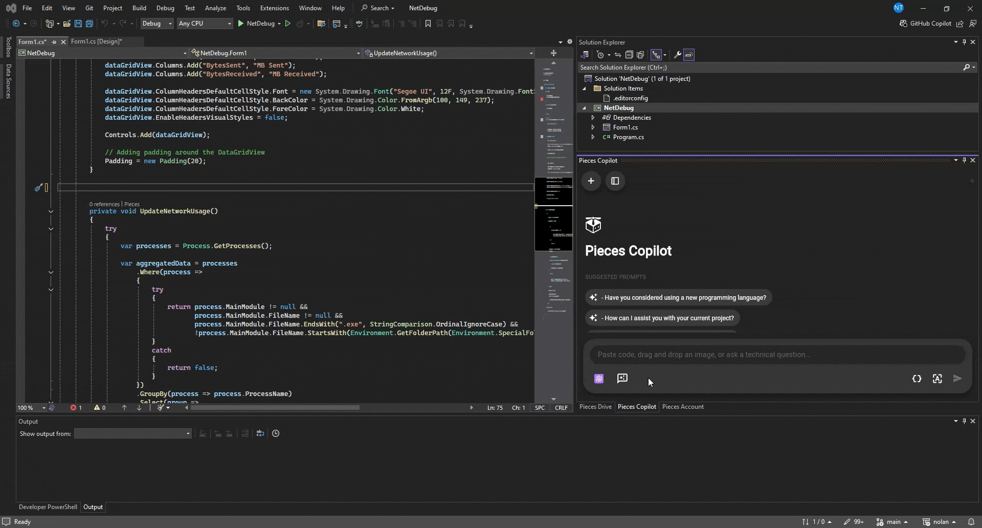Open the Git menu

[89, 8]
